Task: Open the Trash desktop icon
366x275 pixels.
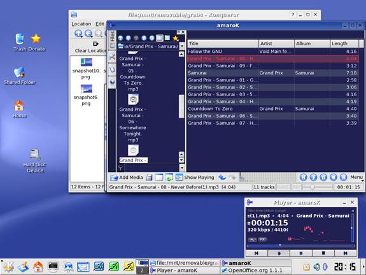Action: (x=20, y=42)
